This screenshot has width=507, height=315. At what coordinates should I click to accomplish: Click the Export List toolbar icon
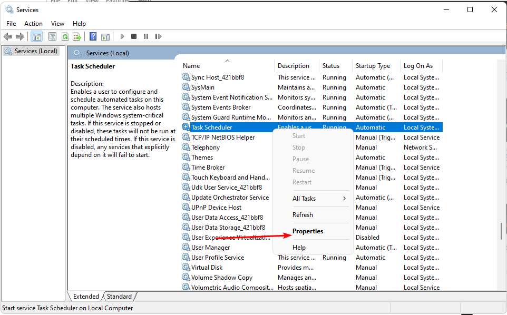(x=77, y=36)
